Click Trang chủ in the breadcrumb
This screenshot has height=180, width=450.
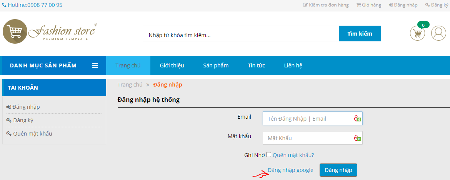pos(130,85)
